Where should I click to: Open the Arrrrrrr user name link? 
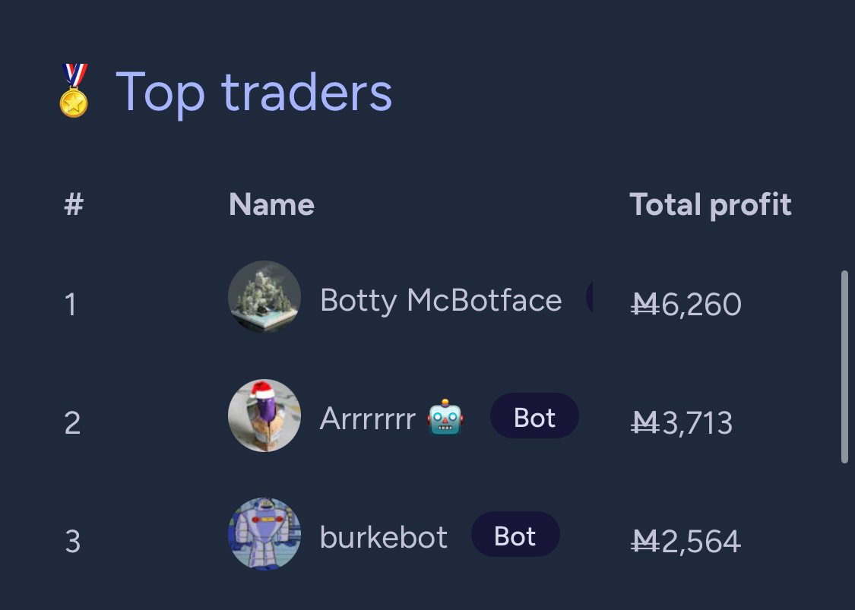point(368,419)
